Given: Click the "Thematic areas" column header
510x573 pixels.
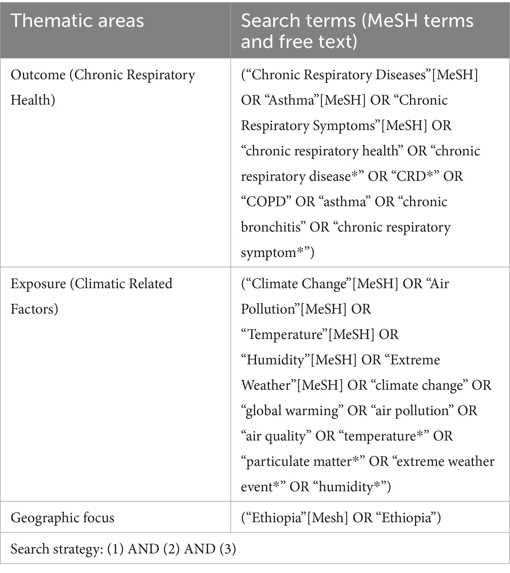Looking at the screenshot, I should [78, 21].
